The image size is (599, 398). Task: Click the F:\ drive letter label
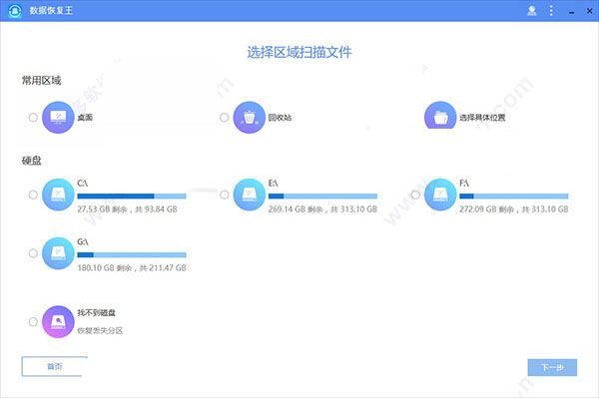[464, 184]
